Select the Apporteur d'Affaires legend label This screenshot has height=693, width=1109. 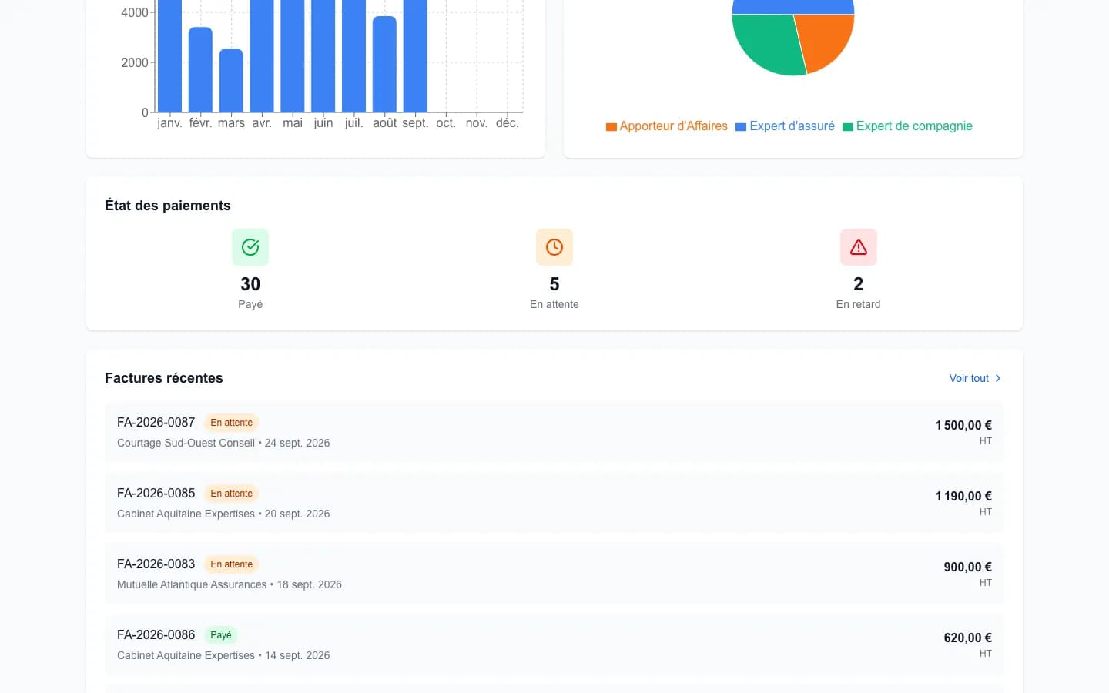point(673,126)
